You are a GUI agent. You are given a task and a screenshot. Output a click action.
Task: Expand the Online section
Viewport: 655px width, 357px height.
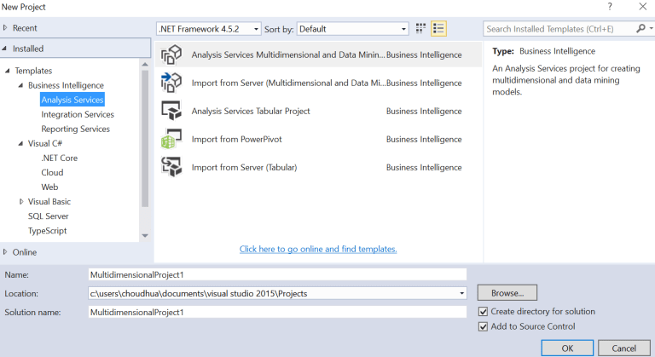7,252
